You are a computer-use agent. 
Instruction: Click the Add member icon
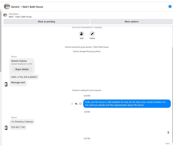click(x=82, y=34)
